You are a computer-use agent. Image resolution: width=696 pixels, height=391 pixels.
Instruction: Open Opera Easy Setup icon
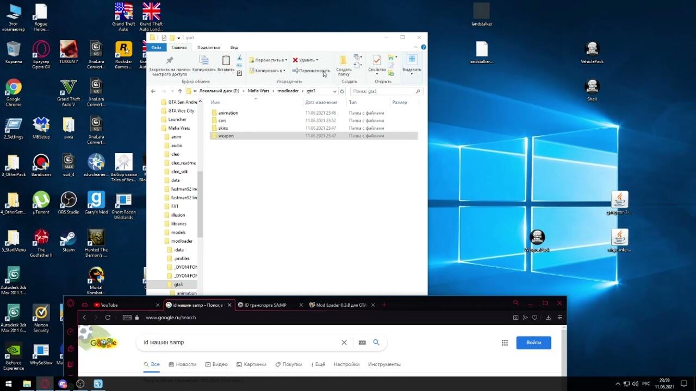pyautogui.click(x=560, y=318)
